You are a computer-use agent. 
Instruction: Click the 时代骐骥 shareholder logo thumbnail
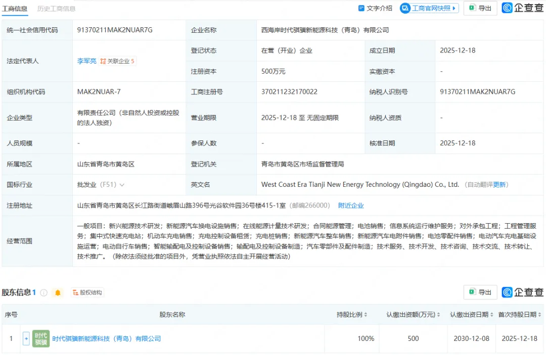pos(40,338)
